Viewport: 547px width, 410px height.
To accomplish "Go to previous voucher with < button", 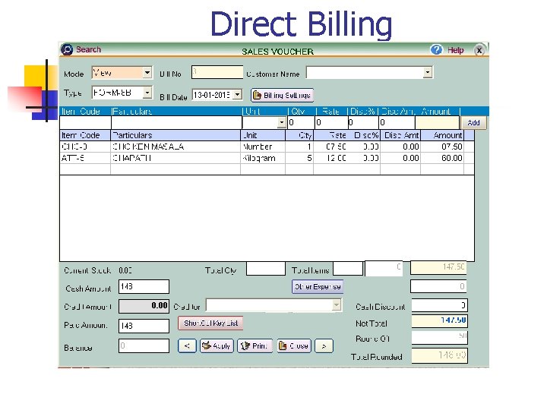I will tap(187, 346).
